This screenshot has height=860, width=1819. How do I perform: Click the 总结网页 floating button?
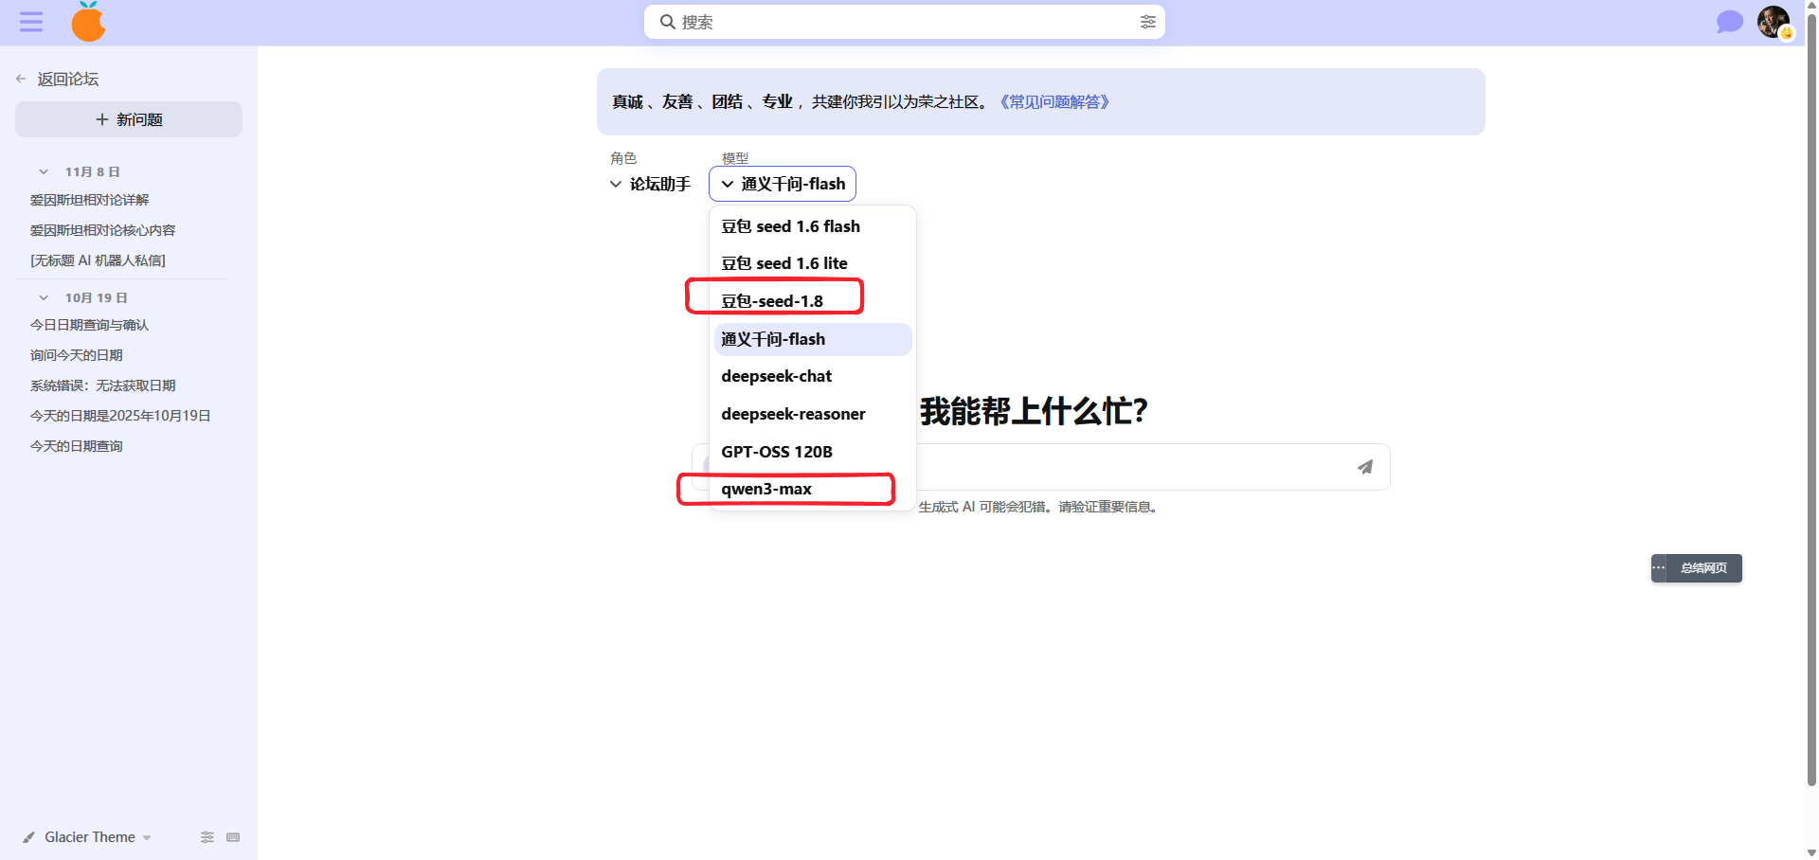pyautogui.click(x=1702, y=568)
